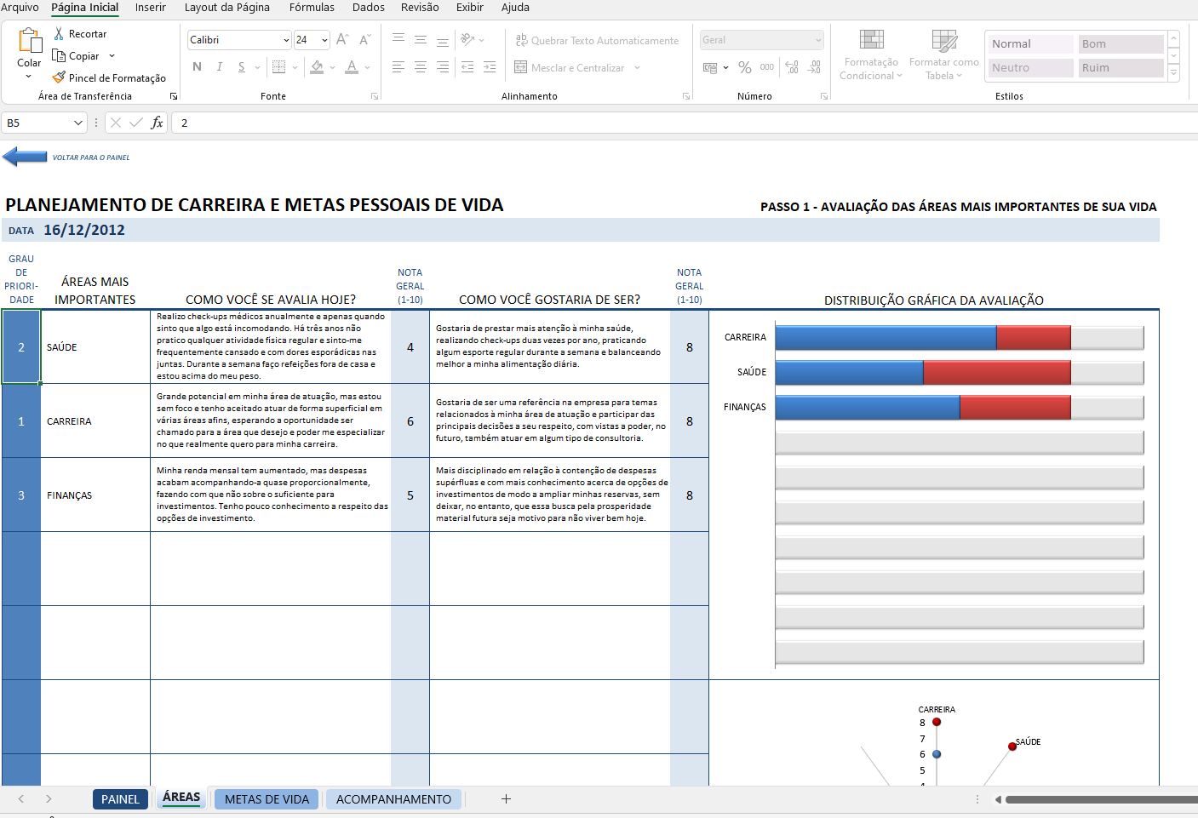Open the font name Calibri dropdown
Viewport: 1198px width, 818px height.
point(286,40)
